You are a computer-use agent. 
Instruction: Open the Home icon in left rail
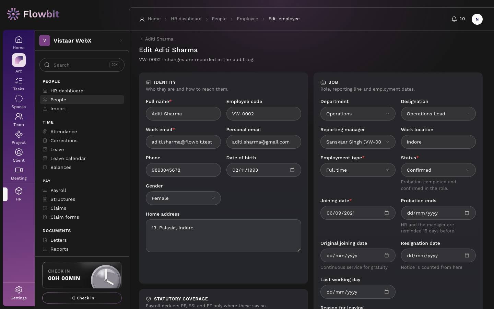[x=19, y=43]
